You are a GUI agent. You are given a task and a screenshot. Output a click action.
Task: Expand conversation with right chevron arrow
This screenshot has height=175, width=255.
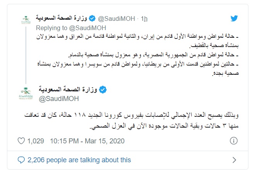pyautogui.click(x=234, y=160)
